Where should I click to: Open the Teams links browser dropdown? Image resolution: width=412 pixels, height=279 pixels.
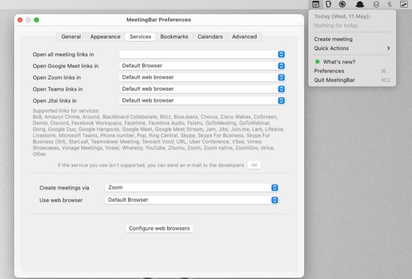pos(202,89)
